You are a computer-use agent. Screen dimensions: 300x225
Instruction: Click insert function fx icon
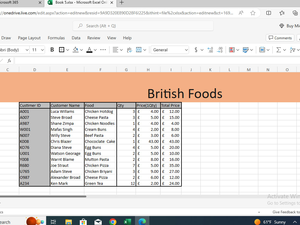[9, 61]
